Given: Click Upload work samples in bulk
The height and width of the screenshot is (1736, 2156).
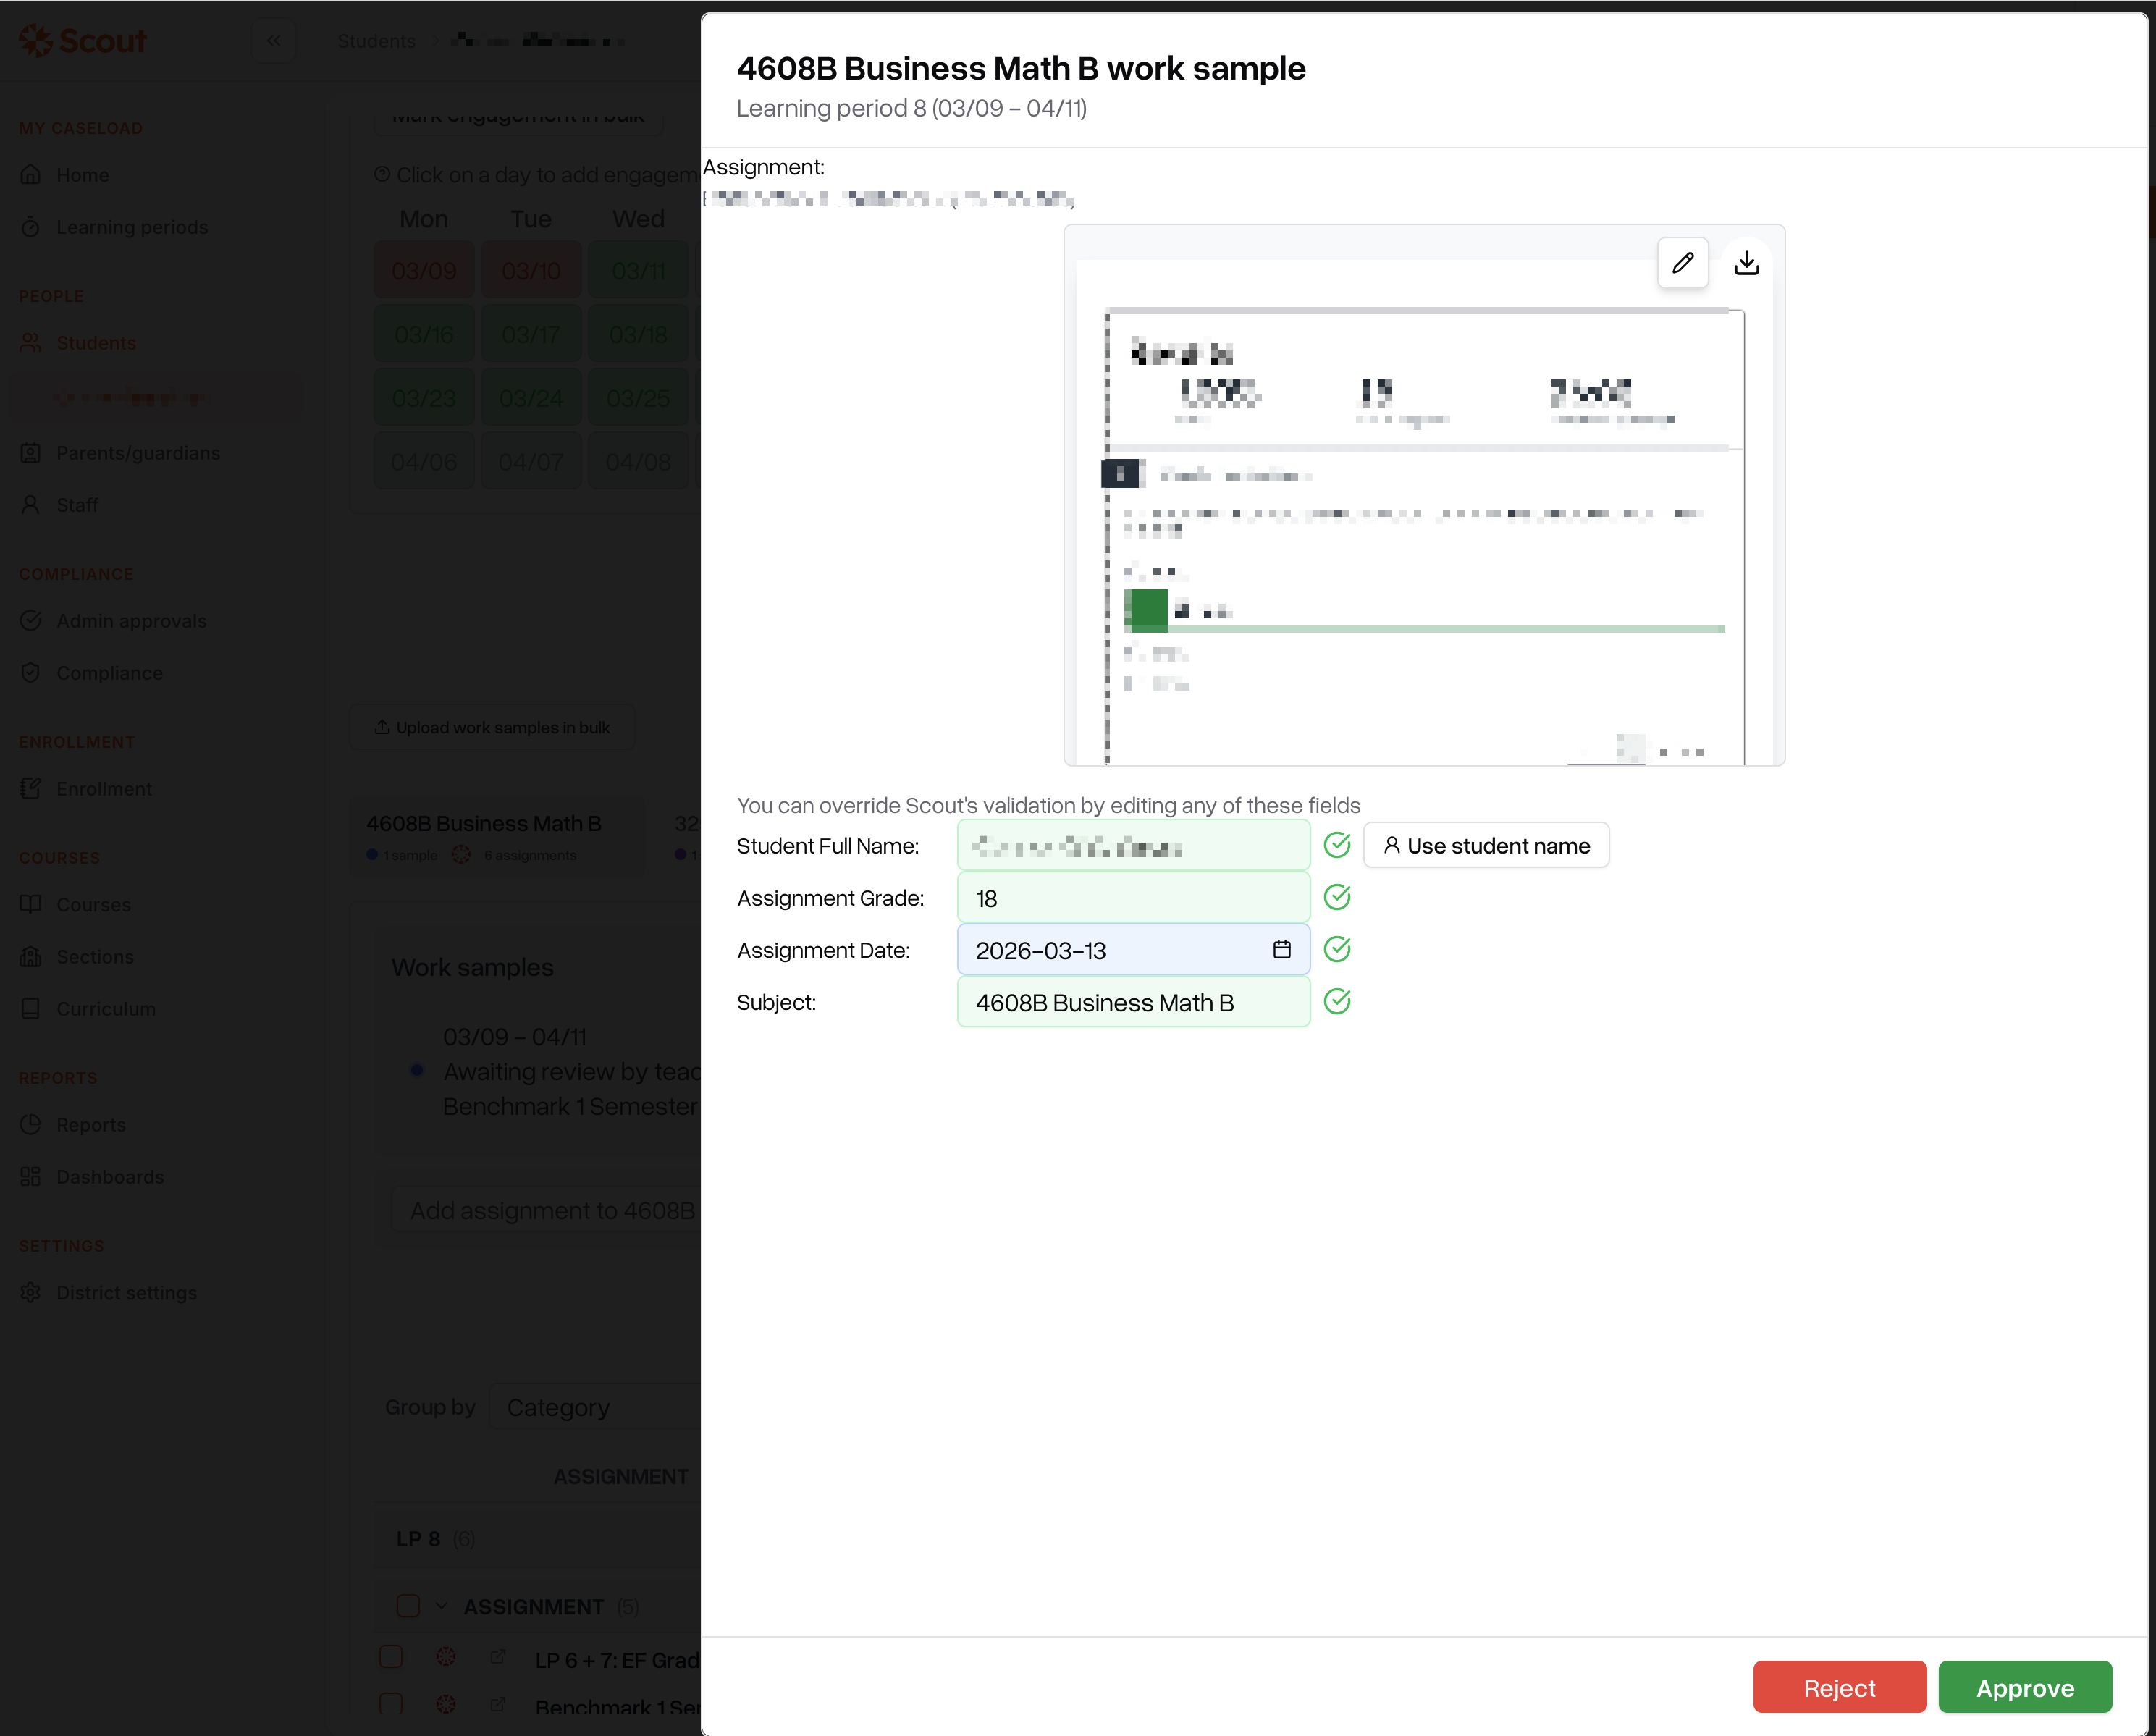Looking at the screenshot, I should pyautogui.click(x=492, y=728).
